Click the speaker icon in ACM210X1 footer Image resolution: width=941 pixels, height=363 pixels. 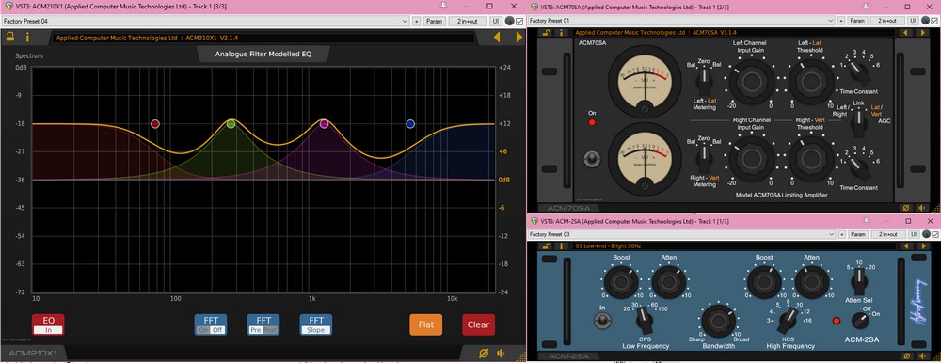502,354
